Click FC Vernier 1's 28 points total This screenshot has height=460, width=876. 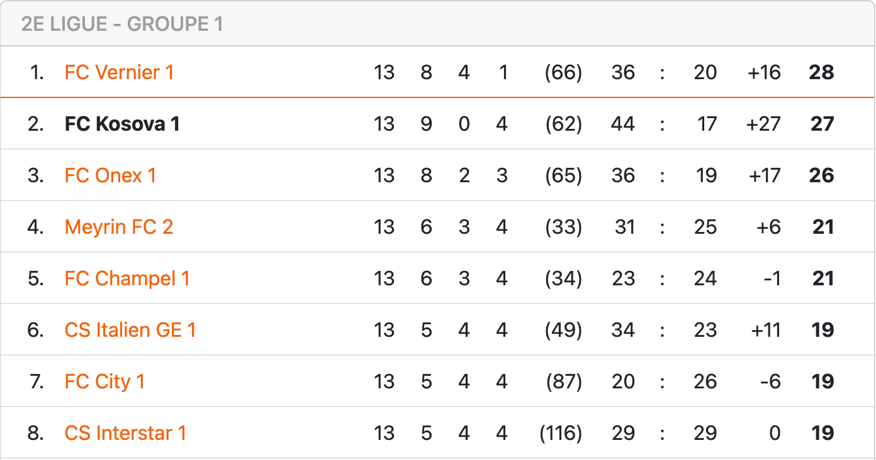click(821, 72)
